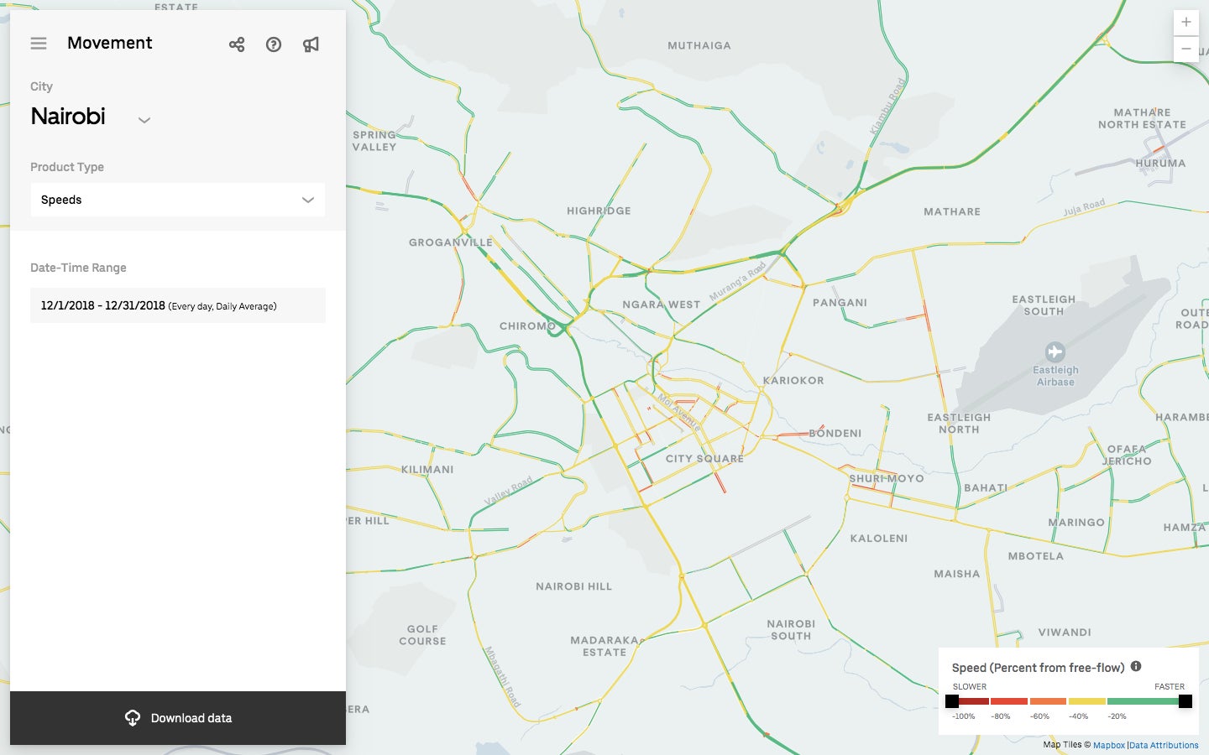Image resolution: width=1209 pixels, height=755 pixels.
Task: Click the MBOTELA map label
Action: pos(1036,556)
